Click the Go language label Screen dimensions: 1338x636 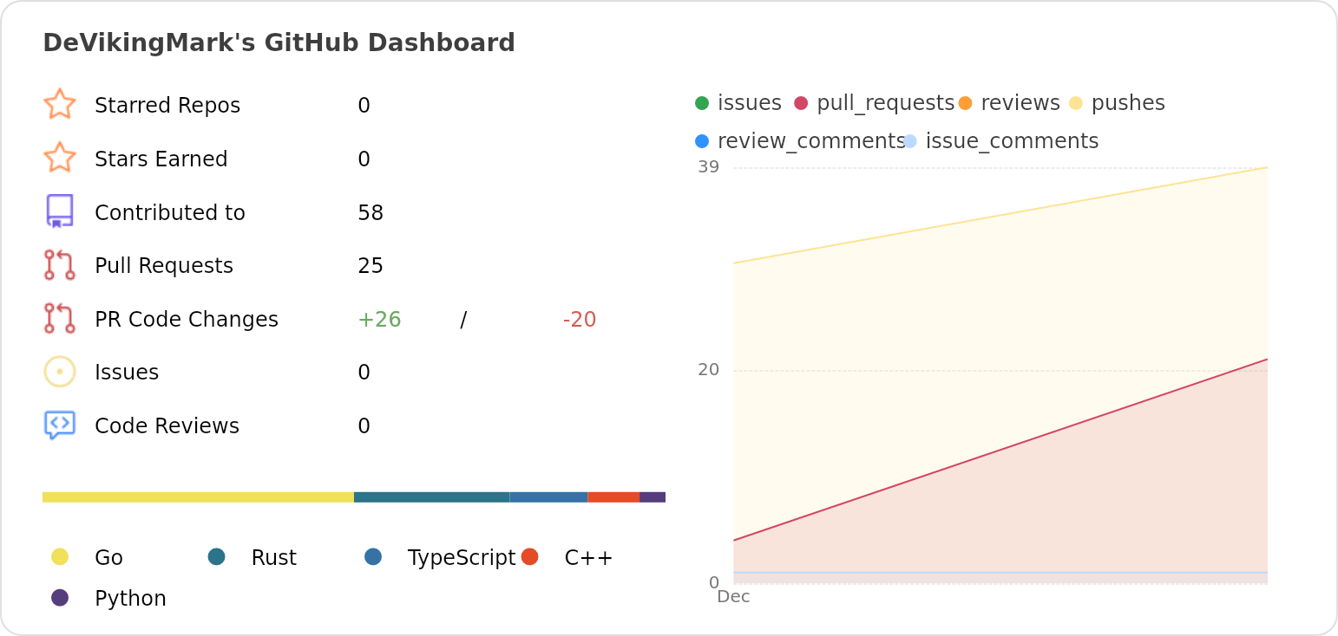tap(108, 558)
